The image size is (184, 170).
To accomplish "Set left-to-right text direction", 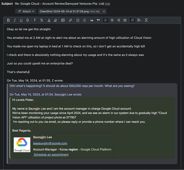I will point(132,20).
